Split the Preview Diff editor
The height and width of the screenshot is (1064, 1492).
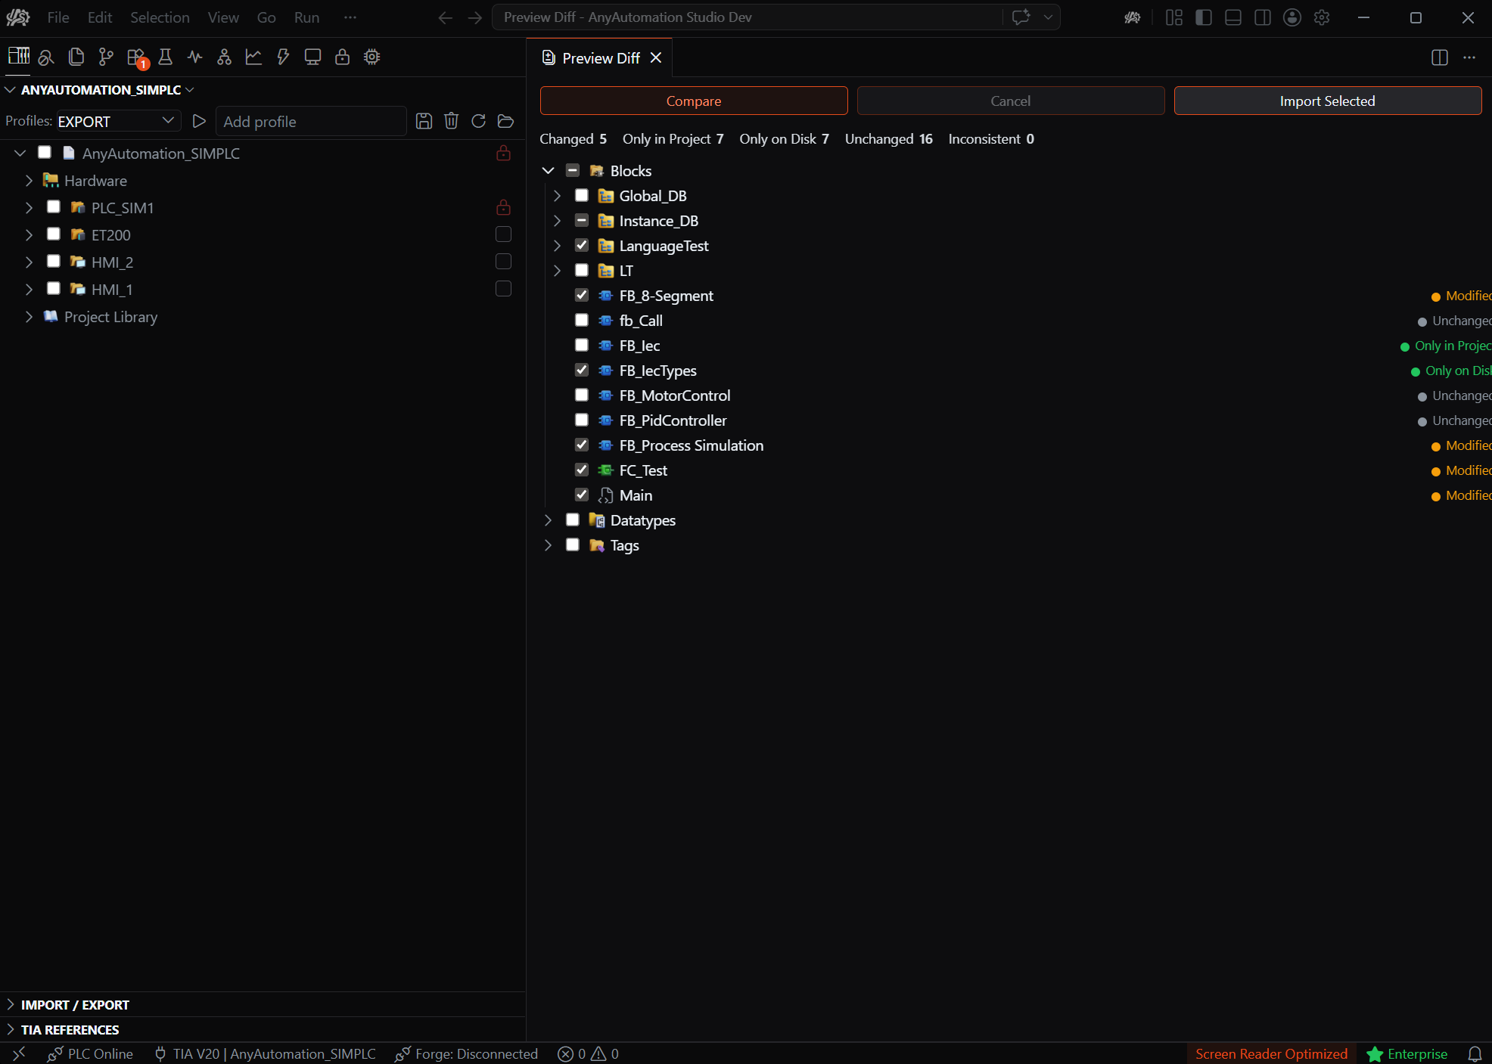(x=1440, y=57)
